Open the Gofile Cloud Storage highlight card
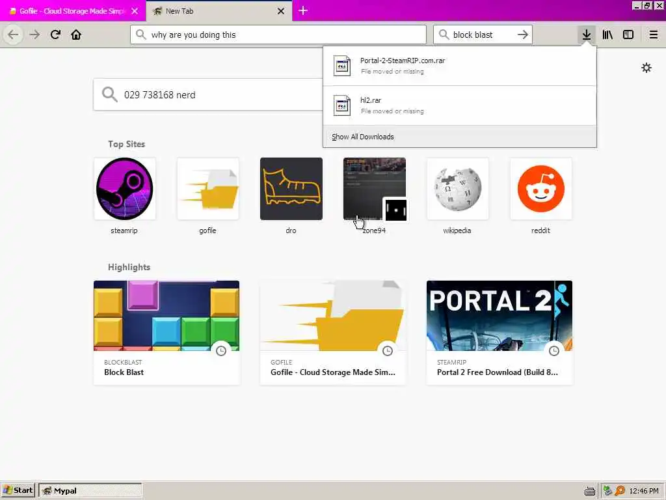 tap(333, 333)
